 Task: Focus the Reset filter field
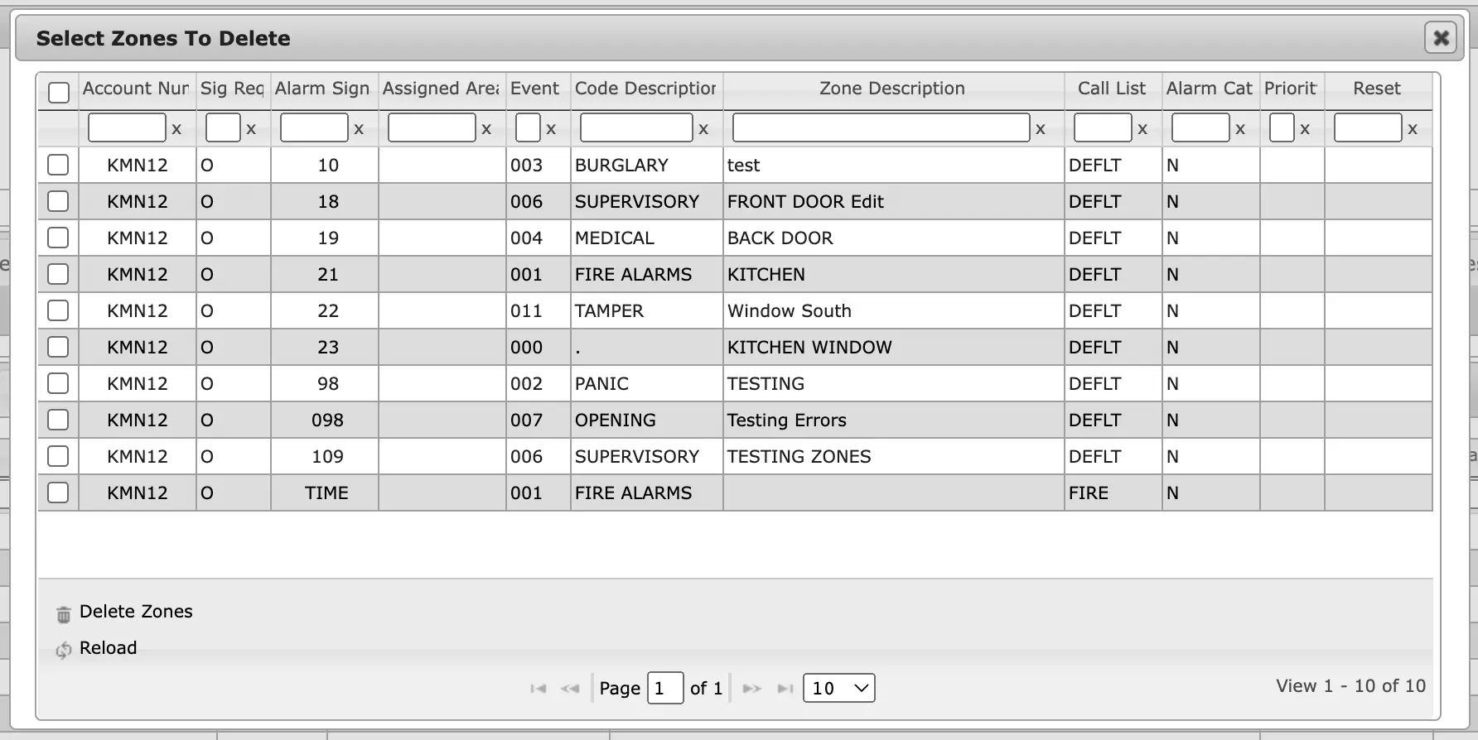tap(1368, 128)
